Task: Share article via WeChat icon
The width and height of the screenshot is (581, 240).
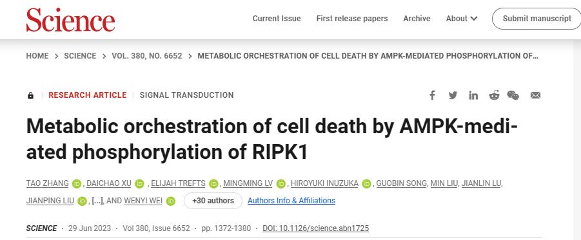Action: [x=513, y=95]
